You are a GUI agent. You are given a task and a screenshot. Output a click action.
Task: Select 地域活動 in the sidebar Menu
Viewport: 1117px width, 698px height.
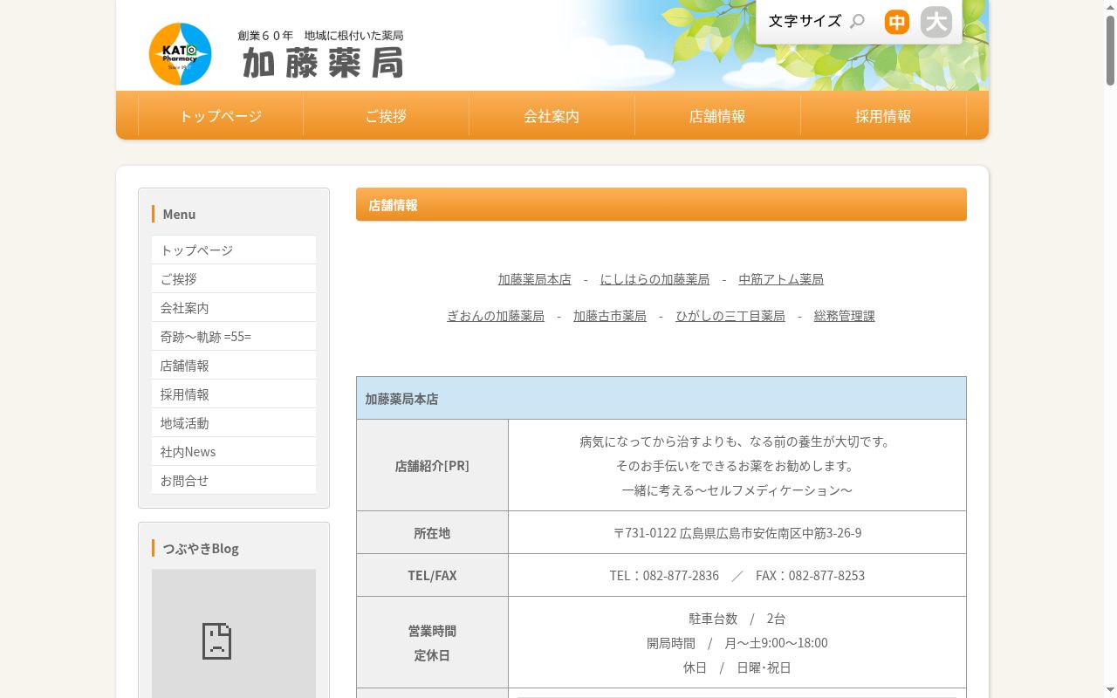pyautogui.click(x=234, y=423)
